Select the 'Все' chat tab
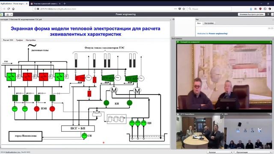The image size is (274, 154). [x=199, y=23]
